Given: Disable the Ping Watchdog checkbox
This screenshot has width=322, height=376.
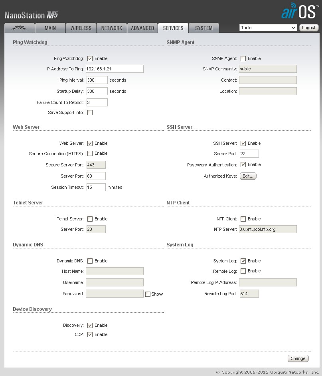Looking at the screenshot, I should [90, 58].
